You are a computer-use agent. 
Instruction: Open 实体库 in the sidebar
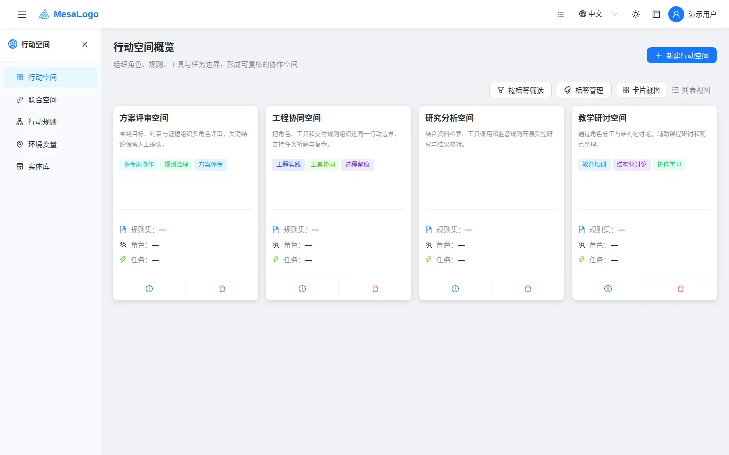pyautogui.click(x=50, y=166)
